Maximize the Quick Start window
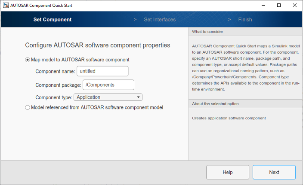Image resolution: width=303 pixels, height=185 pixels. pyautogui.click(x=278, y=5)
